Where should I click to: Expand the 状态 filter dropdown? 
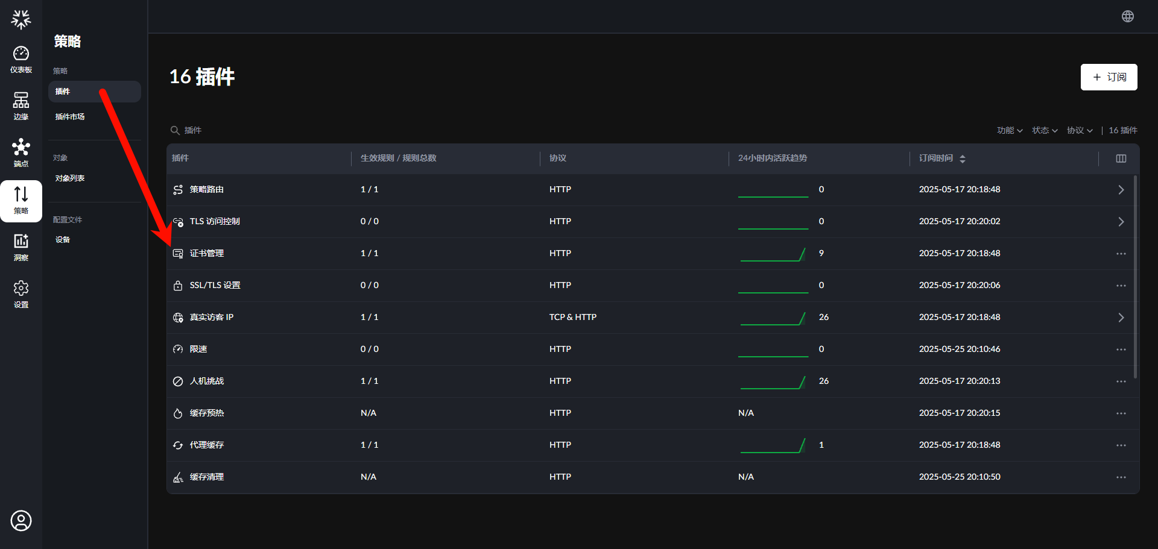[1045, 130]
